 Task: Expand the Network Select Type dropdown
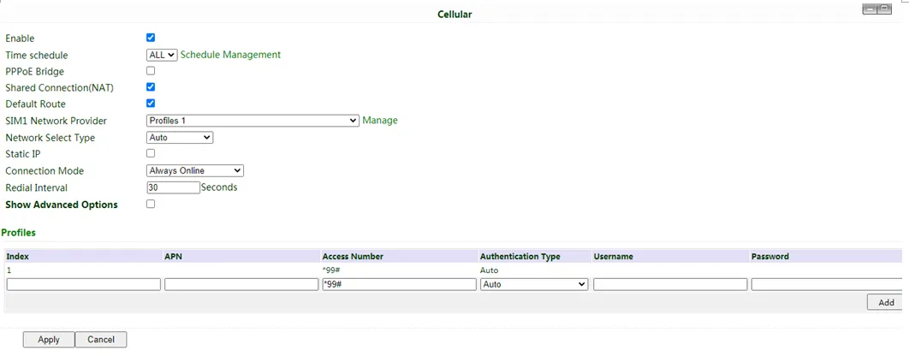180,138
